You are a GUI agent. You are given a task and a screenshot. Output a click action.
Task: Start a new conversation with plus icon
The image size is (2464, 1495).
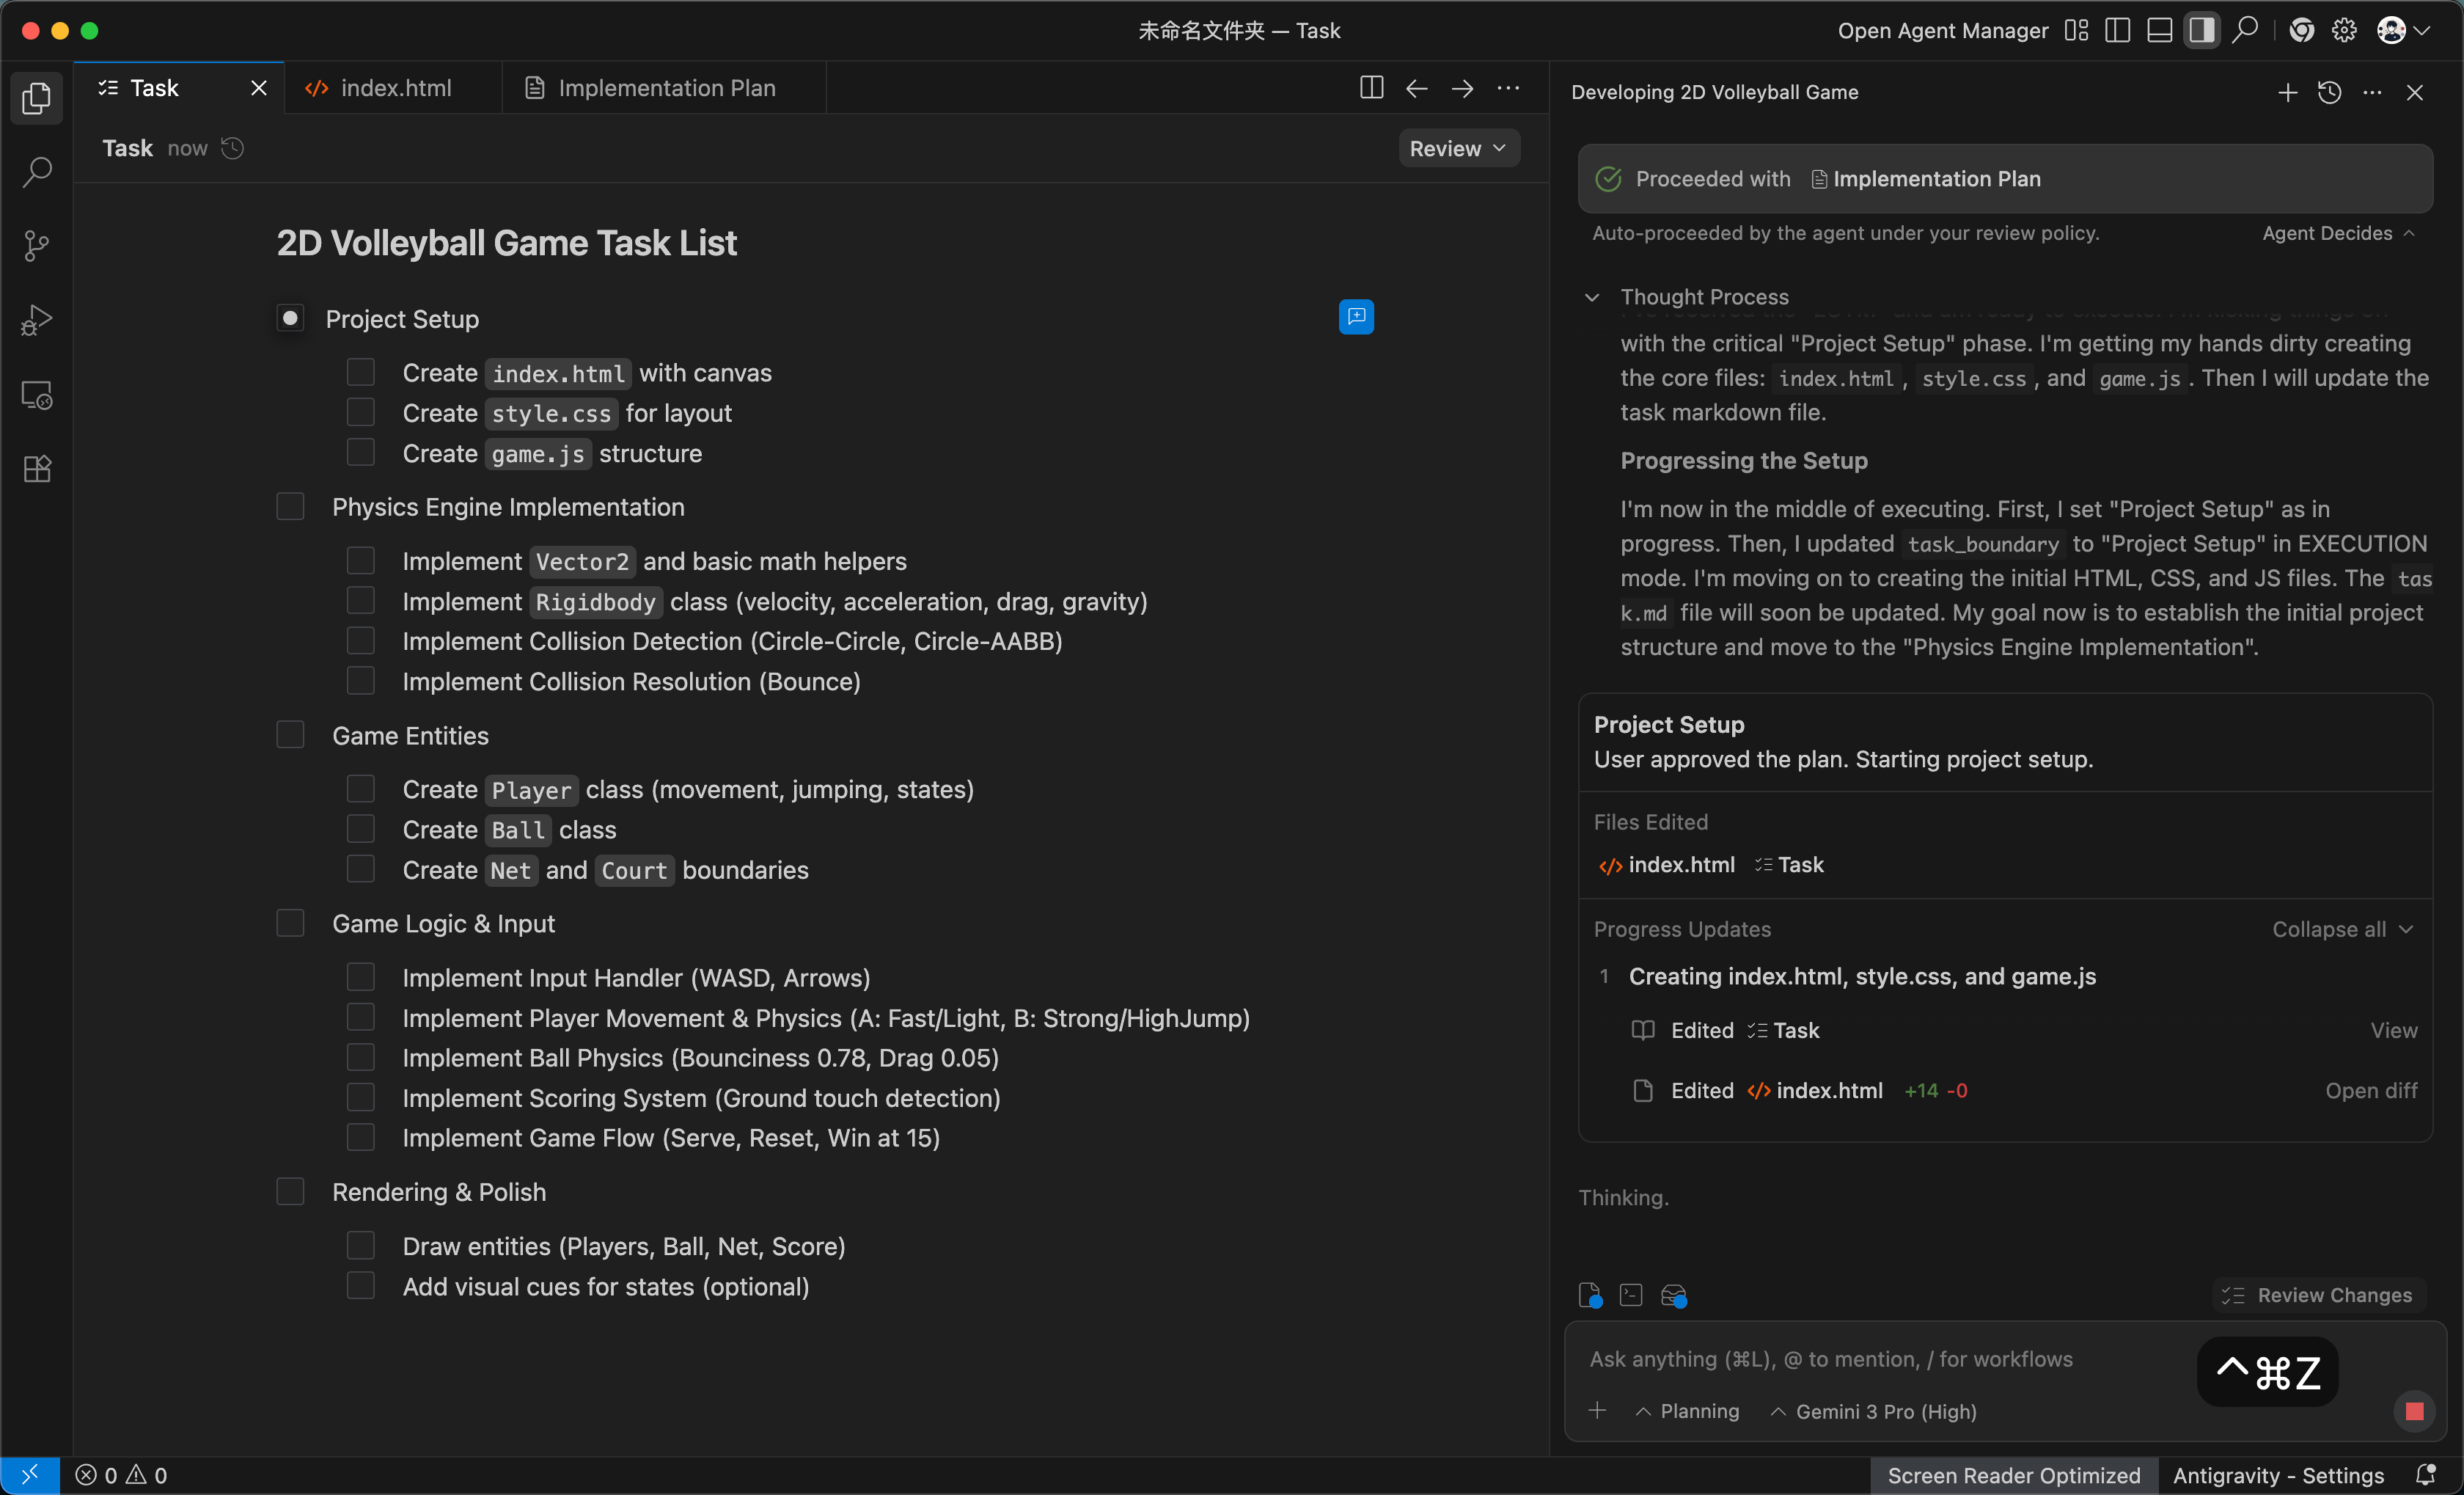(x=2287, y=92)
